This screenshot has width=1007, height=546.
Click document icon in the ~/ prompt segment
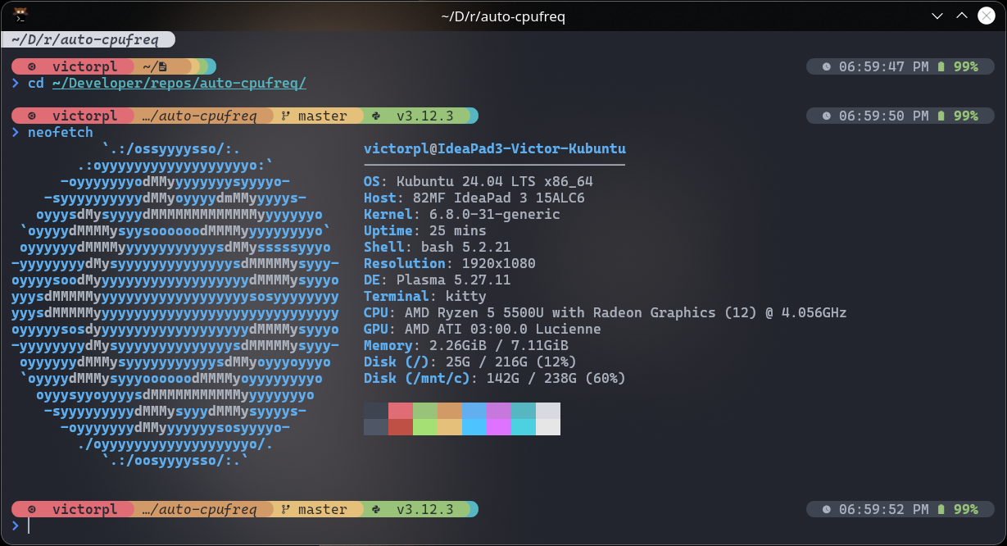pos(163,66)
